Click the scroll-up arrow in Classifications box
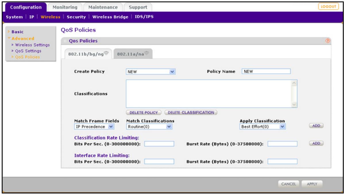The width and height of the screenshot is (344, 194). [x=294, y=83]
